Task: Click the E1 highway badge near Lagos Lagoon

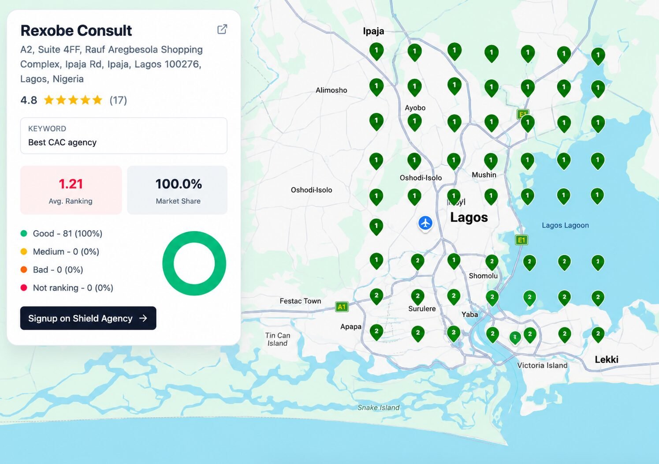Action: [x=521, y=240]
